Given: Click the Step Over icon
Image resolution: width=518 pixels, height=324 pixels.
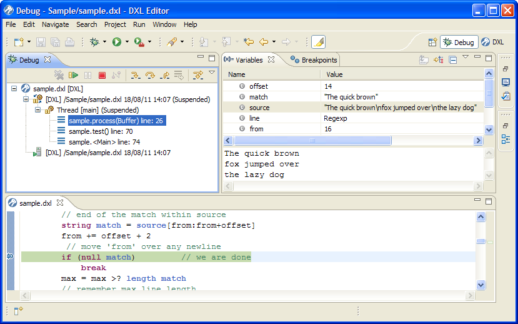Looking at the screenshot, I should [150, 76].
